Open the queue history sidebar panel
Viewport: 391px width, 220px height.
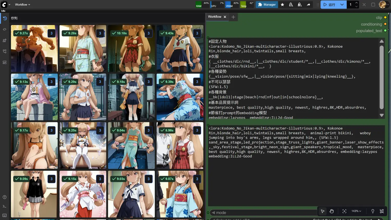click(x=5, y=18)
